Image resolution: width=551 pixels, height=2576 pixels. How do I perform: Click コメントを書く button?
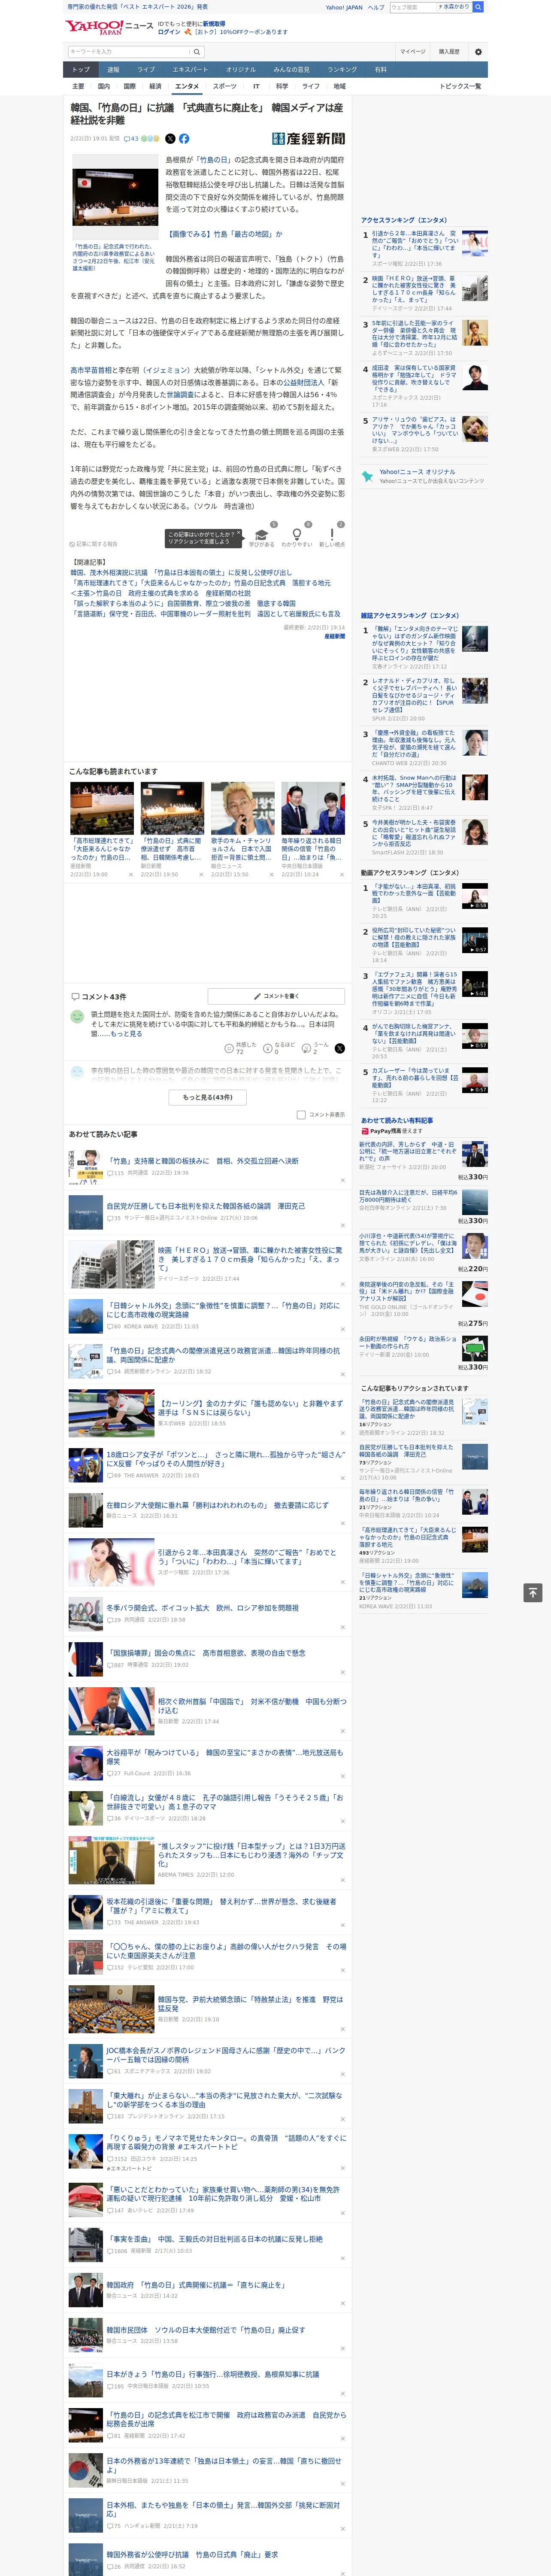pos(276,996)
